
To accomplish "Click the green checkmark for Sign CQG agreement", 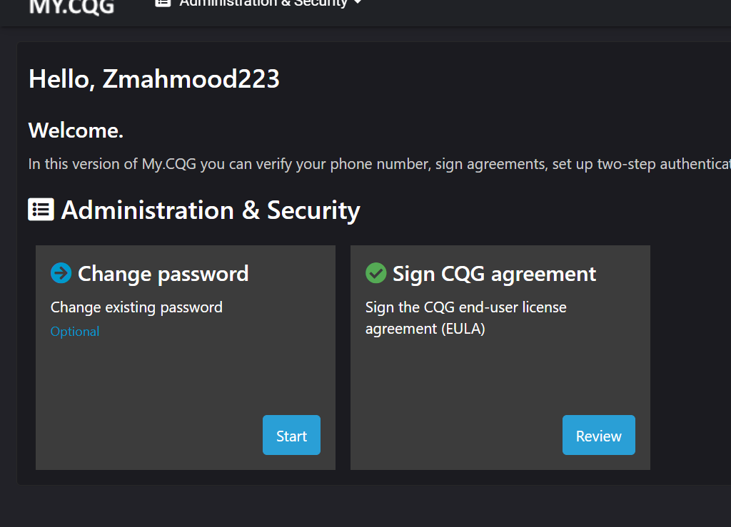I will pos(375,273).
